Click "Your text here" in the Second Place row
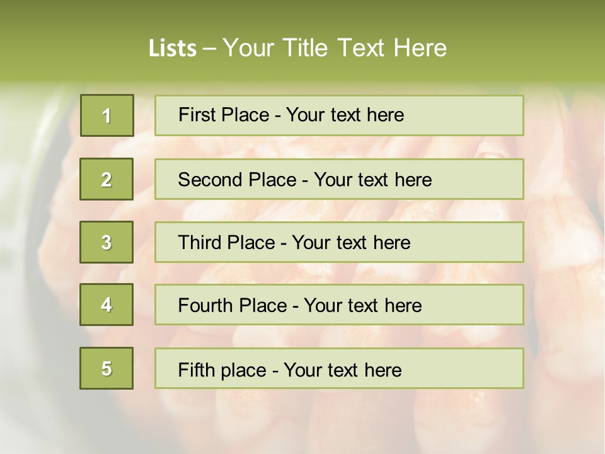Screen dimensions: 605x454 (372, 180)
